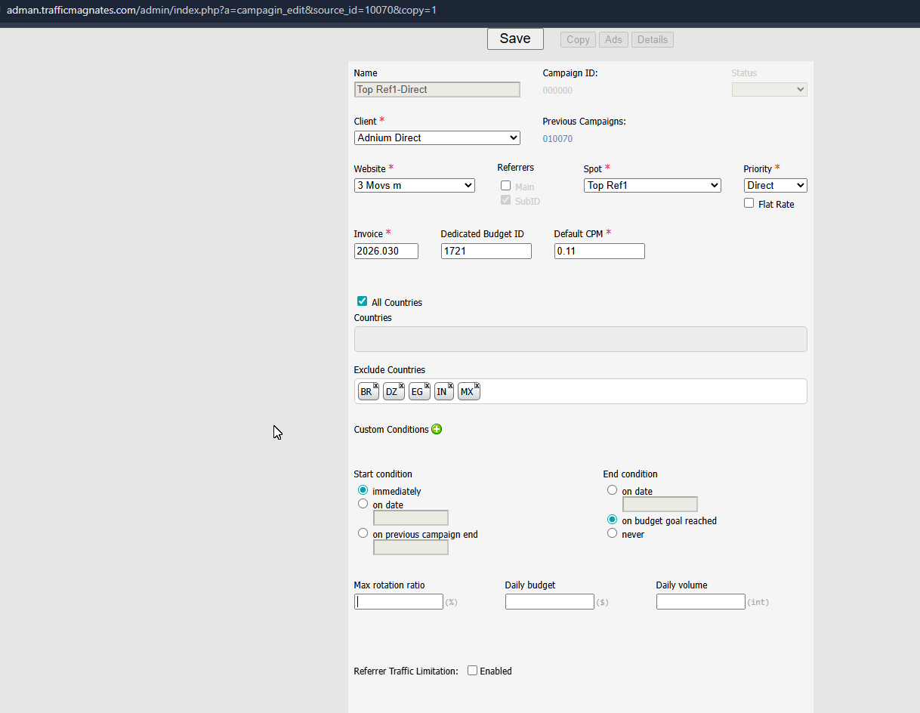The image size is (920, 713).
Task: Open the Status dropdown
Action: tap(770, 89)
